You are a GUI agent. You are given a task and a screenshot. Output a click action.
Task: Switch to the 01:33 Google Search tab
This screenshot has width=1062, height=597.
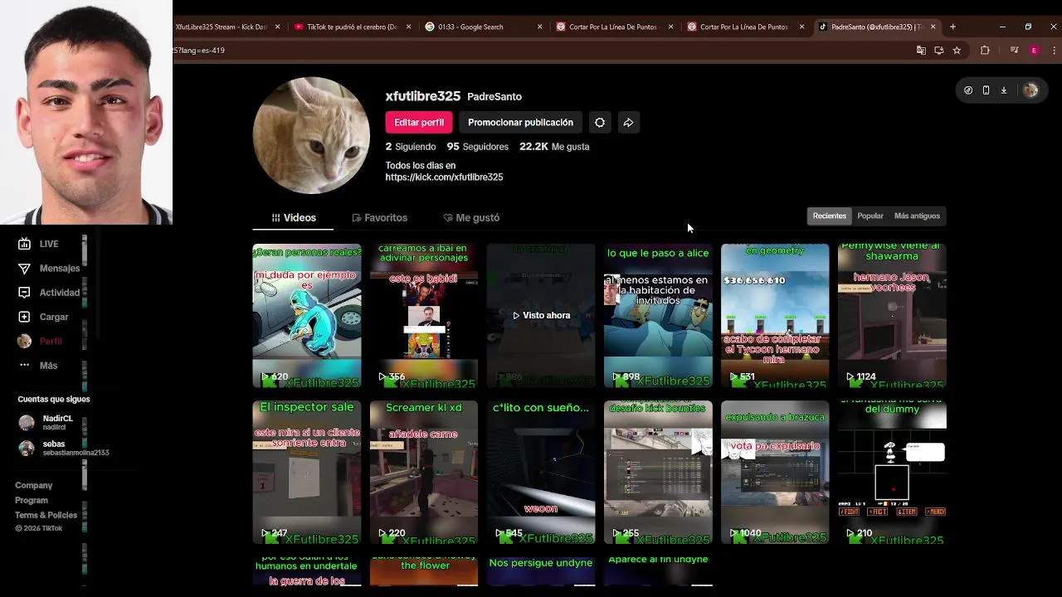(x=483, y=27)
